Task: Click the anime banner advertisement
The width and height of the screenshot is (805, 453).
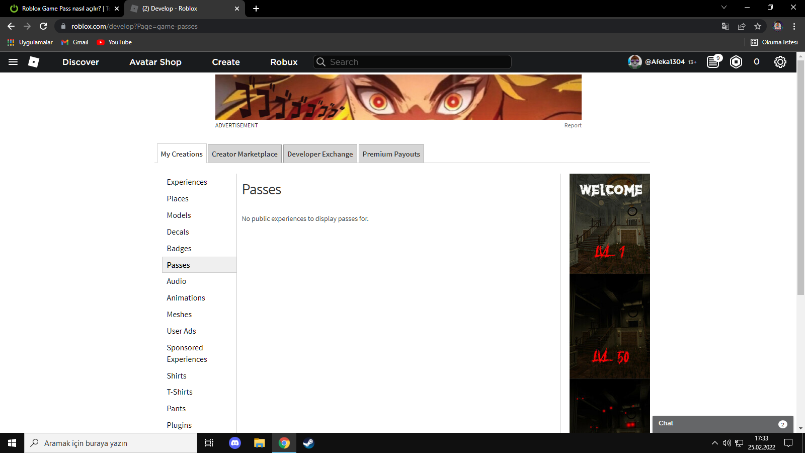Action: tap(398, 97)
